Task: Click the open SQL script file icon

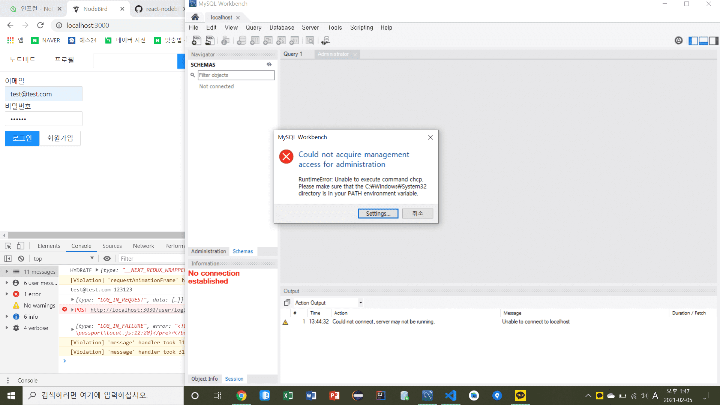Action: (x=210, y=40)
